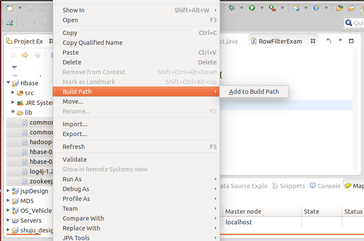The image size is (364, 241).
Task: Select Refresh from the context menu
Action: click(x=74, y=147)
